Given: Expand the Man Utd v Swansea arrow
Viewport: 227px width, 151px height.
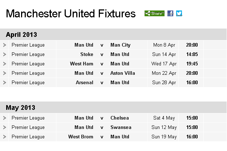Looking at the screenshot, I should (x=4, y=127).
